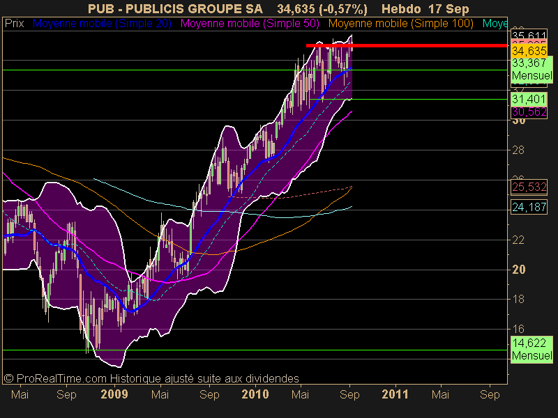This screenshot has height=418, width=558.
Task: Click the 28 price axis tick
Action: (x=518, y=150)
